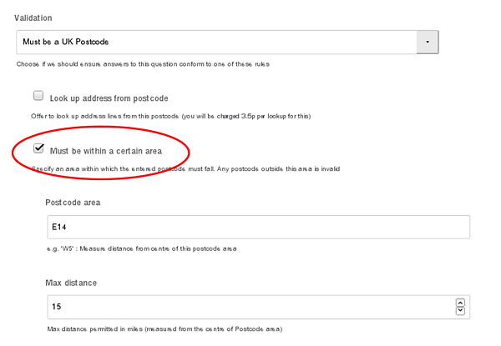
Task: Click the value 15 in Max distance
Action: (57, 307)
